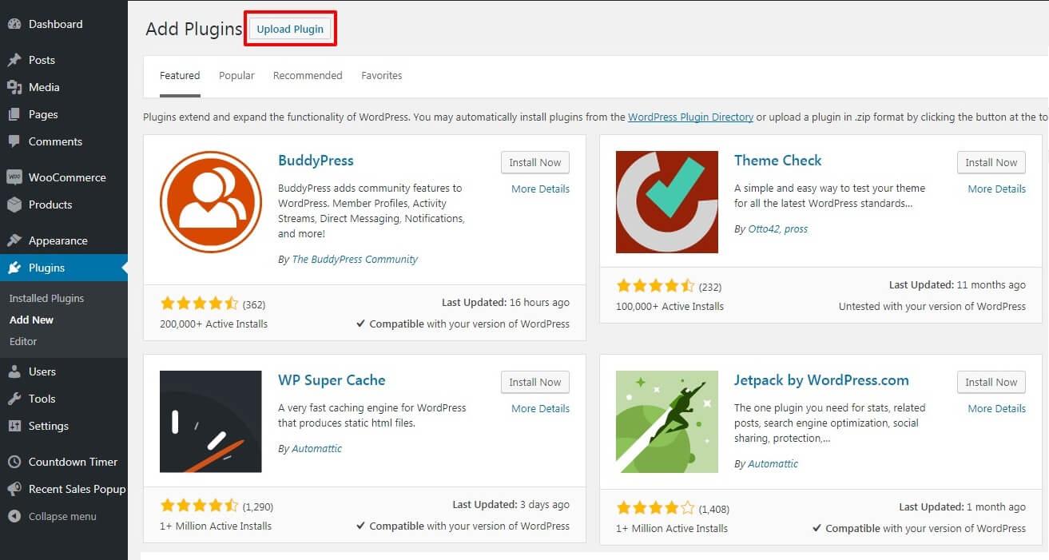This screenshot has width=1049, height=560.
Task: Click the Collapse menu arrow icon
Action: coord(14,516)
